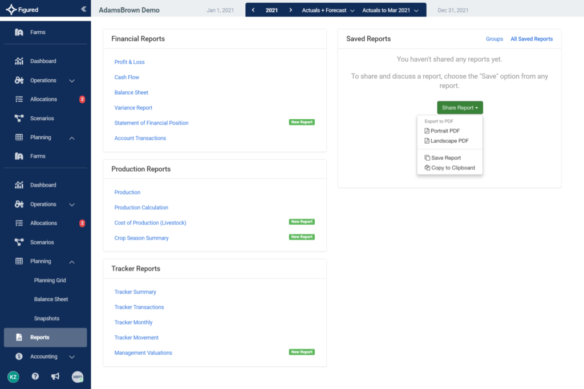Image resolution: width=584 pixels, height=389 pixels.
Task: Click the 2021 year label in date bar
Action: 271,10
